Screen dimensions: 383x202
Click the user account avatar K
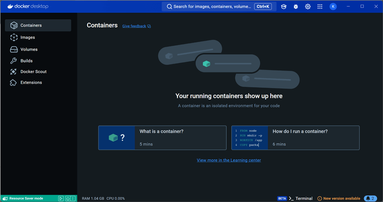333,6
